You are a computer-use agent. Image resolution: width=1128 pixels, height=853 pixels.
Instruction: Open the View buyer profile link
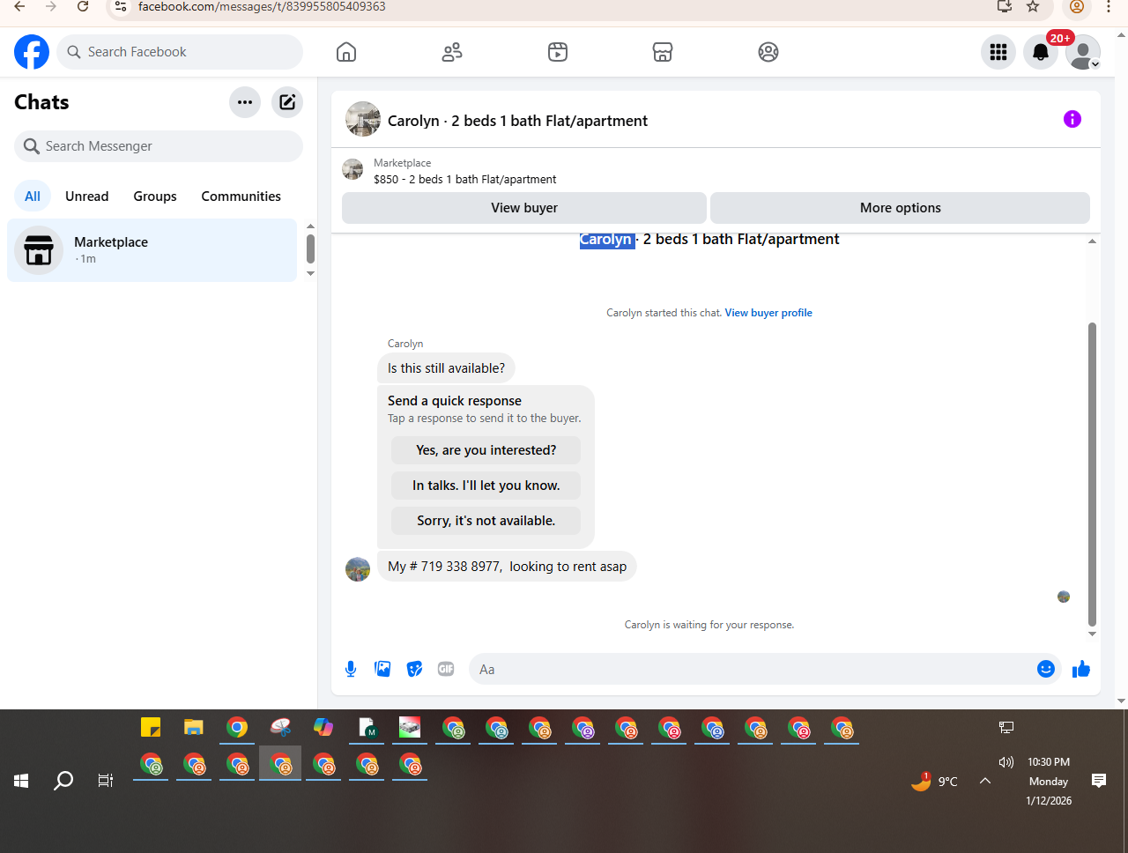[x=768, y=313]
